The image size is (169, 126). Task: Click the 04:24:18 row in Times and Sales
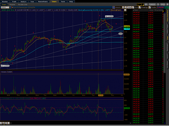(x=148, y=12)
